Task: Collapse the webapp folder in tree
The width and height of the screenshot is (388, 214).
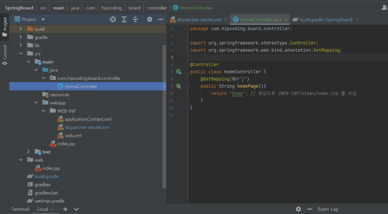Action: coord(36,103)
